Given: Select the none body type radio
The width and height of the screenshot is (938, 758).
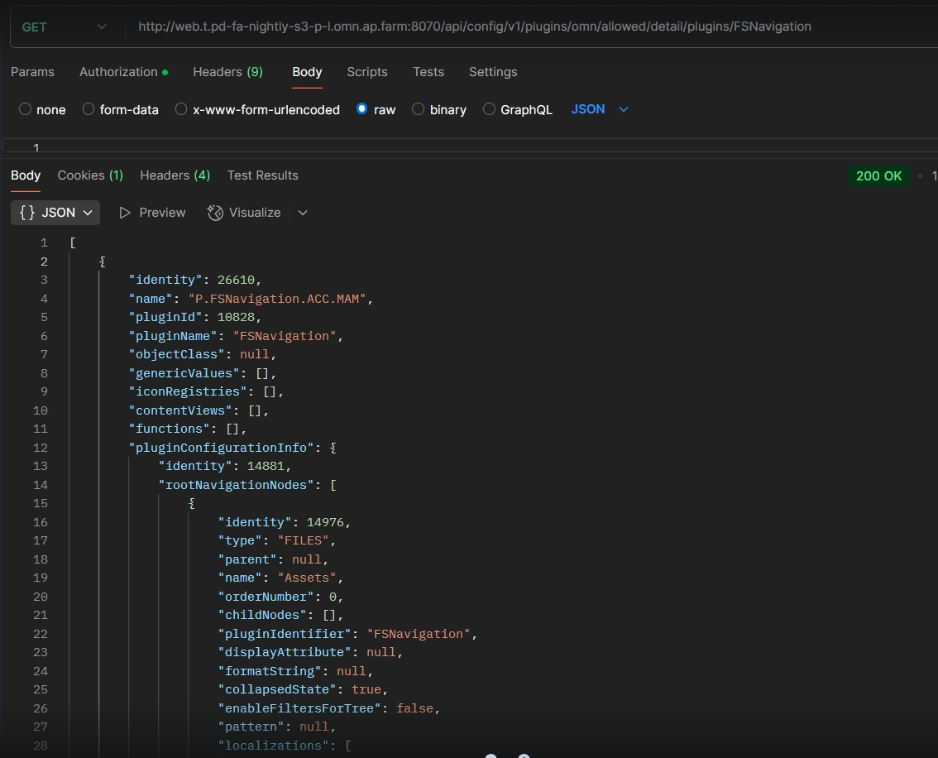Looking at the screenshot, I should pyautogui.click(x=25, y=109).
